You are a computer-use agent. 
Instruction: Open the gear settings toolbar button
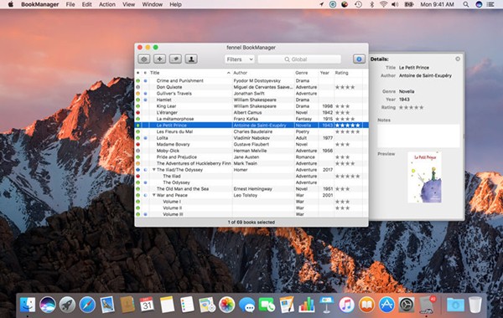(143, 59)
